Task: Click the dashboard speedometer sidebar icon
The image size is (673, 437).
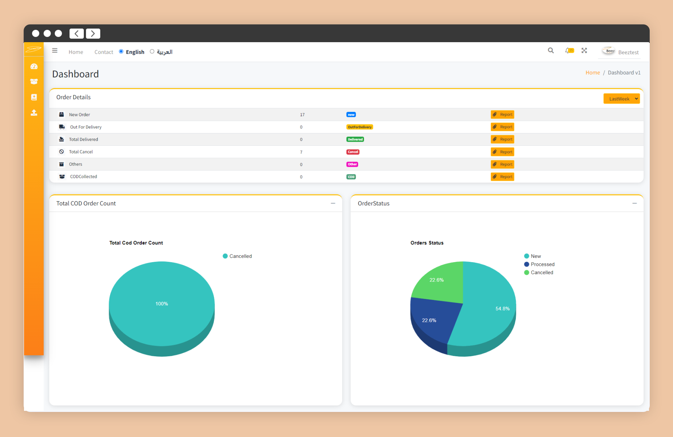Action: click(34, 67)
